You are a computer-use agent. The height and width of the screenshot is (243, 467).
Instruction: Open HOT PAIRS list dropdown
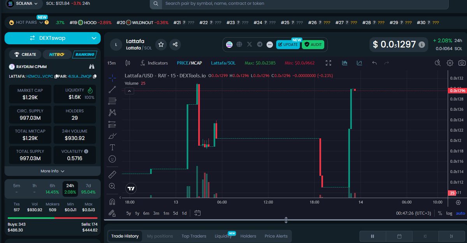(x=27, y=23)
